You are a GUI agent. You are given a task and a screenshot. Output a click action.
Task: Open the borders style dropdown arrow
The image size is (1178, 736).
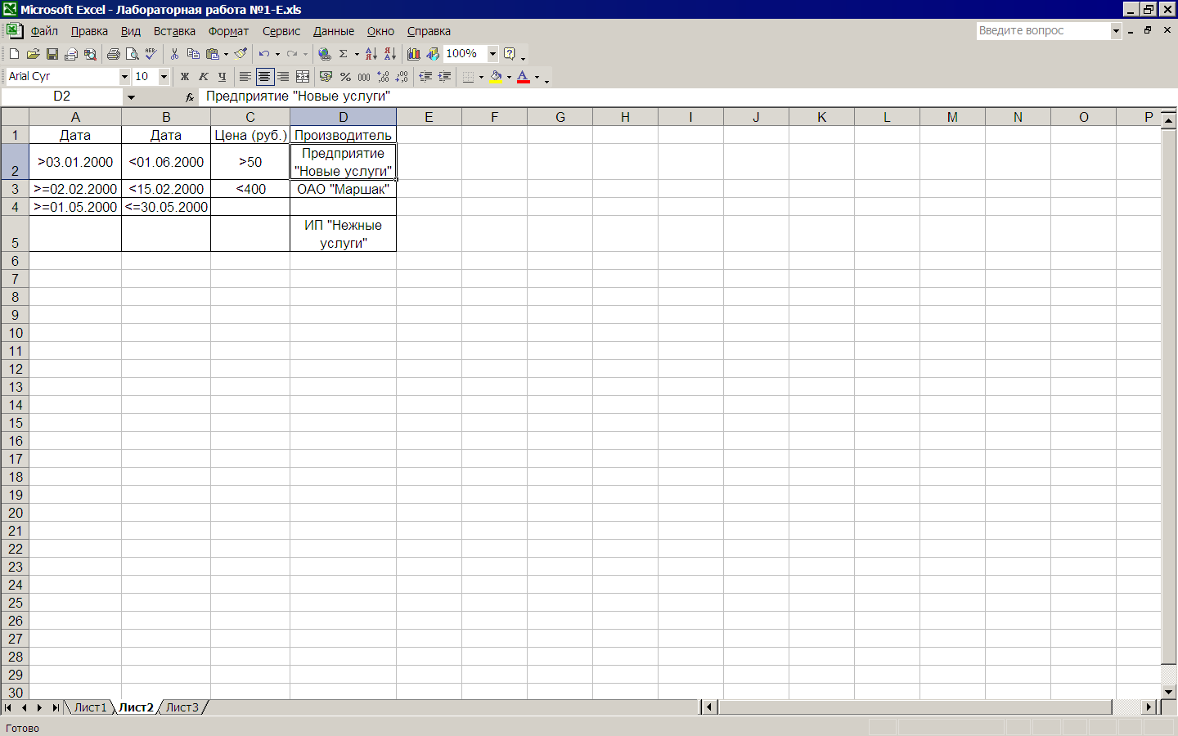[x=481, y=77]
